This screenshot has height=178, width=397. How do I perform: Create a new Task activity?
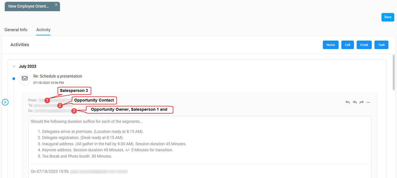tap(381, 45)
